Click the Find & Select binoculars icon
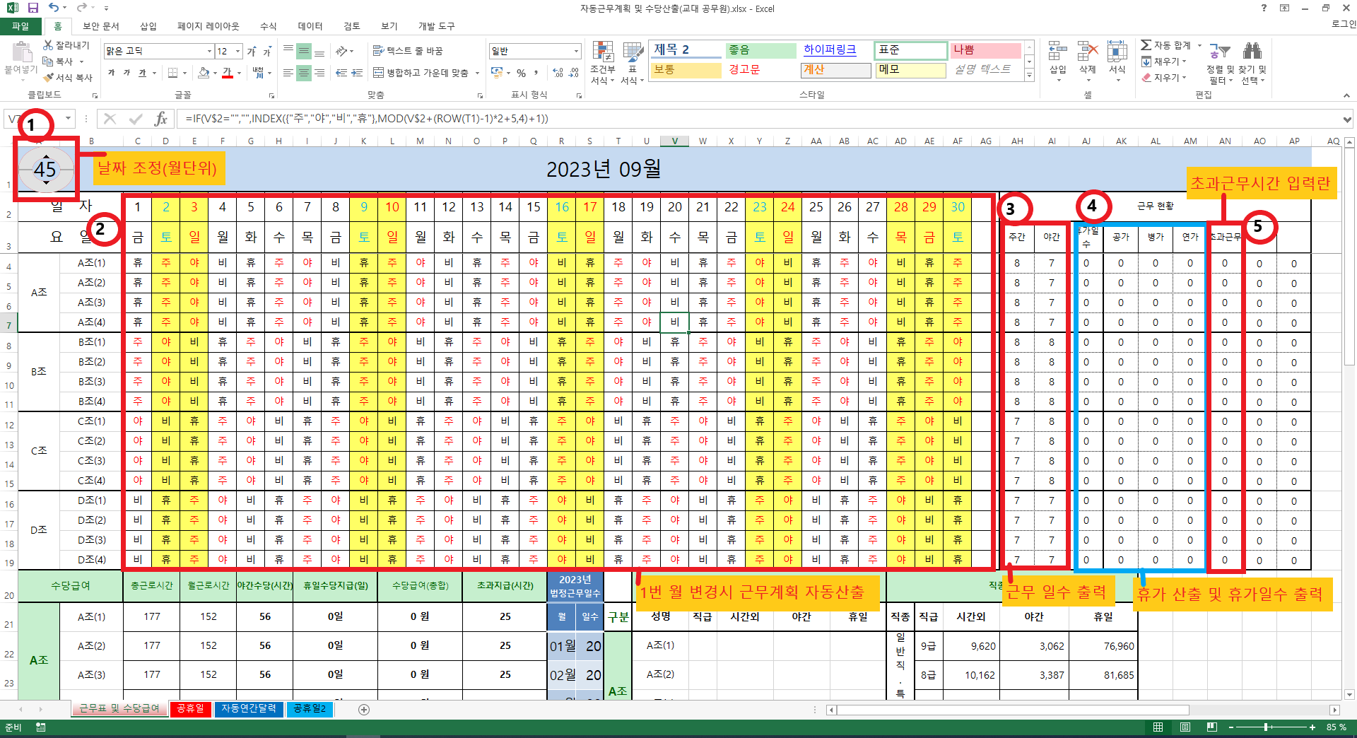Viewport: 1357px width, 738px height. (x=1252, y=51)
